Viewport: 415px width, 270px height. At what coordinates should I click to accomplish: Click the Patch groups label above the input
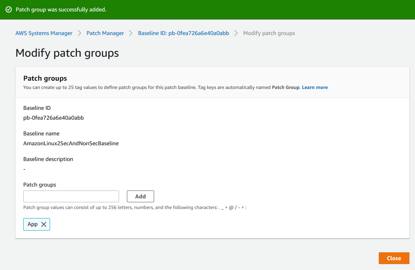point(40,185)
